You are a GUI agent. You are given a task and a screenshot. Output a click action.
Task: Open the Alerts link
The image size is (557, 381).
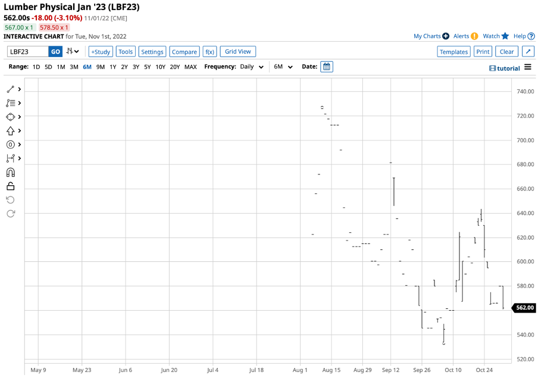pos(461,36)
